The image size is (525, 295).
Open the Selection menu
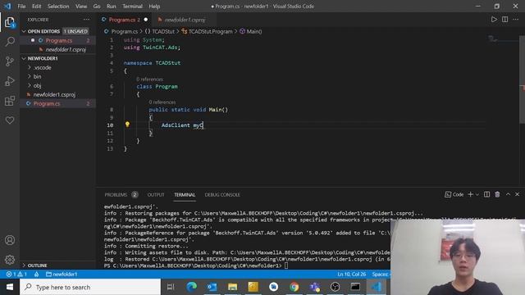(x=58, y=6)
